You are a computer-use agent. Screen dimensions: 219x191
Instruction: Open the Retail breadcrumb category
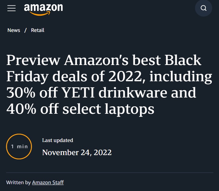(x=38, y=30)
